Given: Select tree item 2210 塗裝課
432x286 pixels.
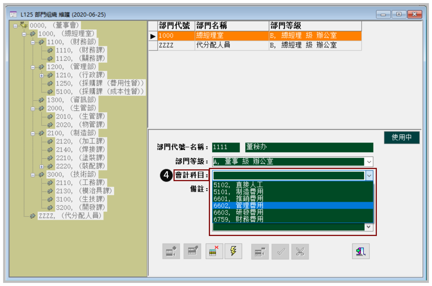Looking at the screenshot, I should [80, 158].
